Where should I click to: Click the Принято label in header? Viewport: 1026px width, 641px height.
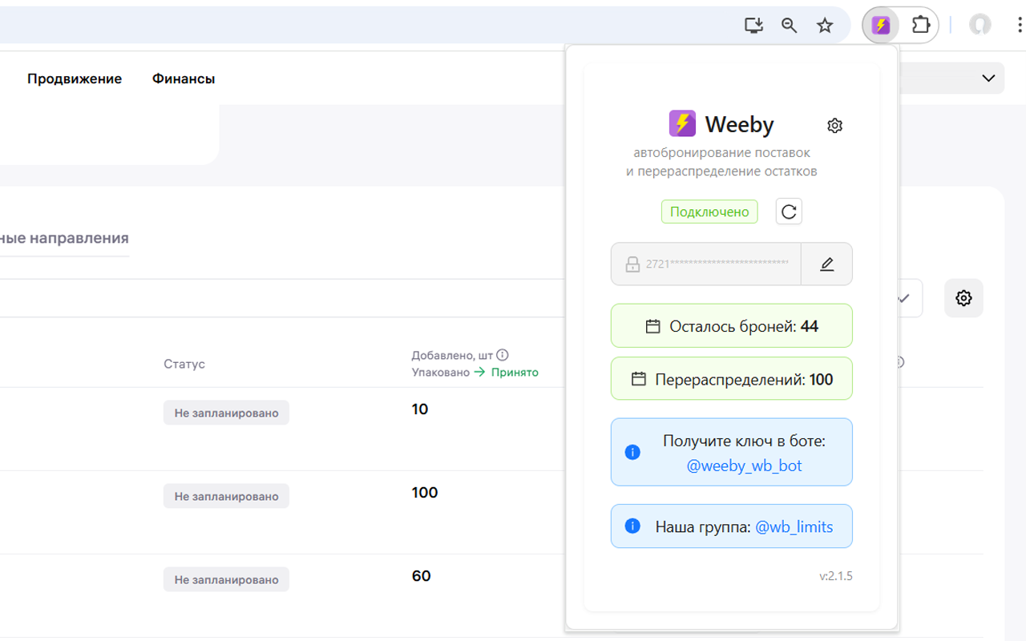pos(515,373)
